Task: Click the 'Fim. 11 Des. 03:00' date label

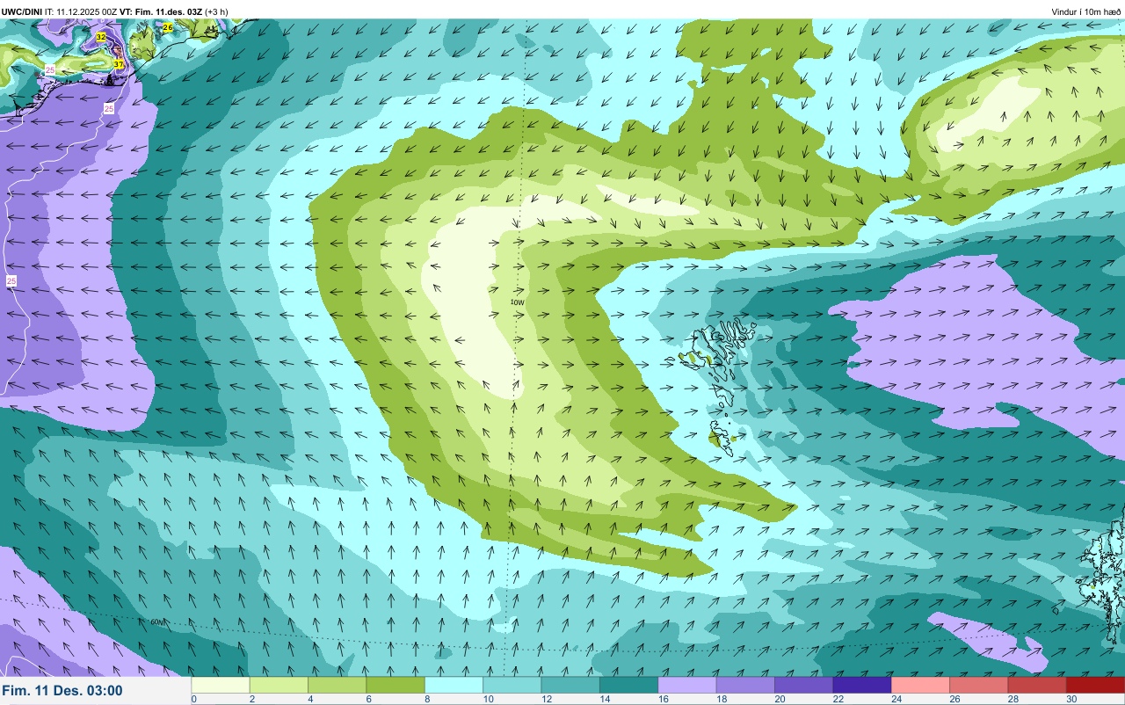Action: pos(62,691)
